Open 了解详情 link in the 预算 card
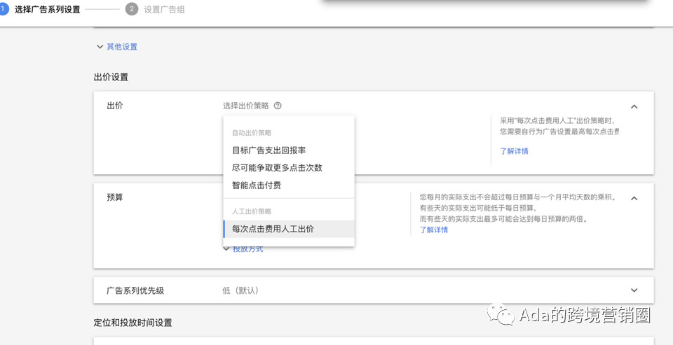 433,230
